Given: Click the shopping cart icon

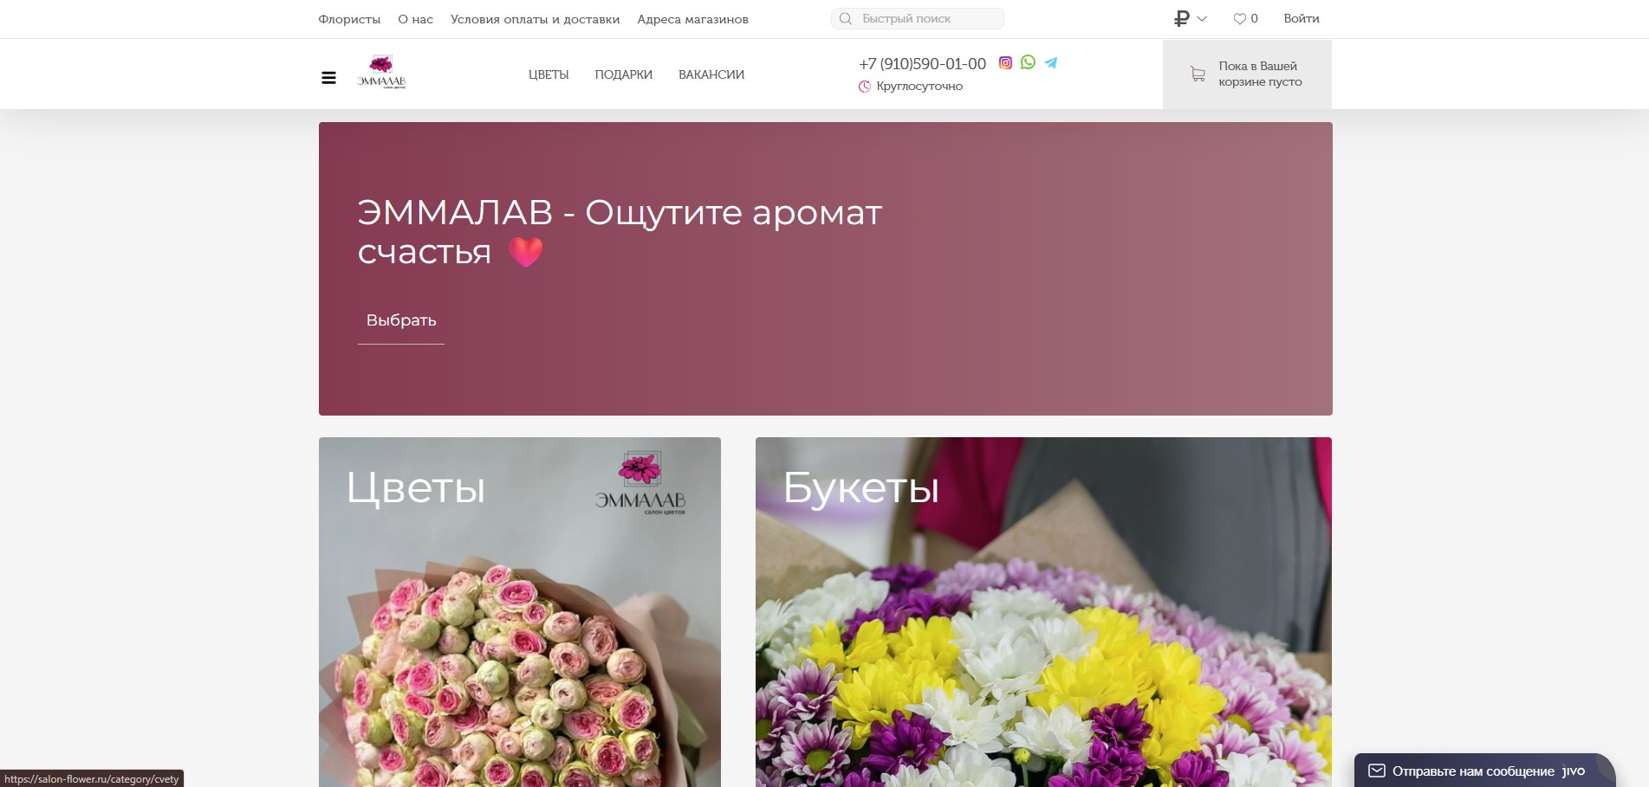Looking at the screenshot, I should tap(1198, 74).
